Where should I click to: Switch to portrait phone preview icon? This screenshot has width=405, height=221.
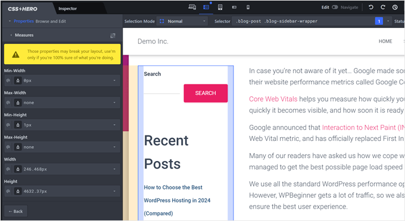point(248,7)
